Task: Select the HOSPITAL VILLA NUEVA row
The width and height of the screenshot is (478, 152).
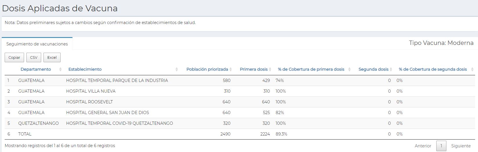Action: pos(91,91)
